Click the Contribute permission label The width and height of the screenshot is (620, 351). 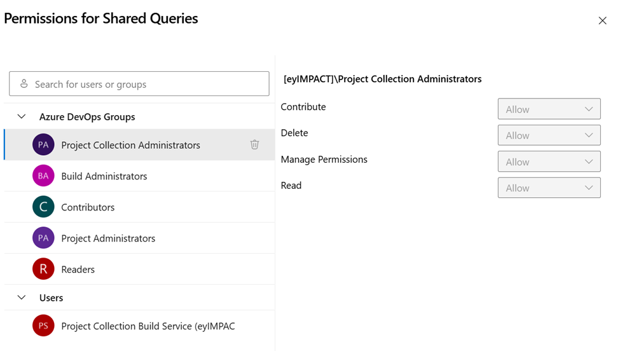[x=303, y=107]
